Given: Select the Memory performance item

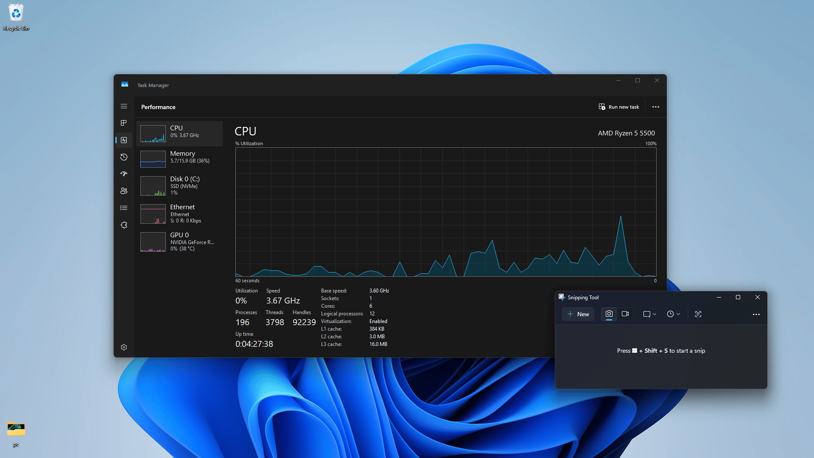Looking at the screenshot, I should [x=179, y=159].
